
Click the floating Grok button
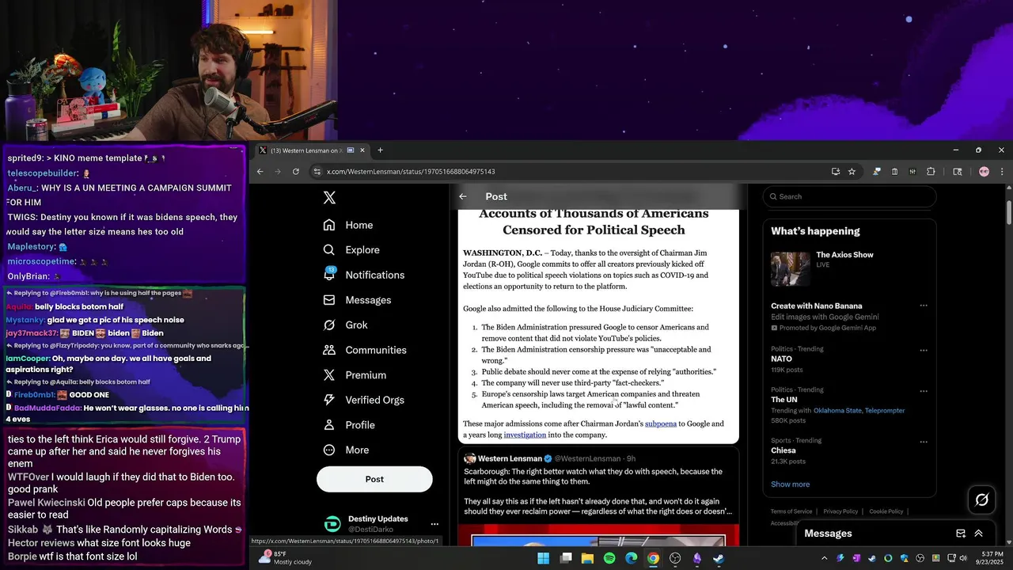(x=981, y=500)
